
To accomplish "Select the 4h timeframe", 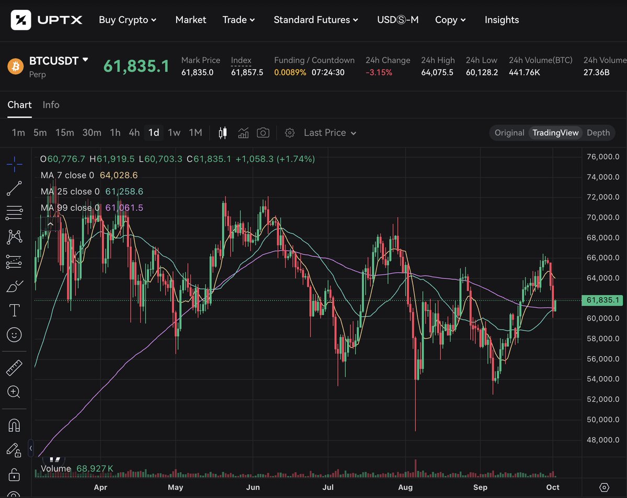I will 134,132.
